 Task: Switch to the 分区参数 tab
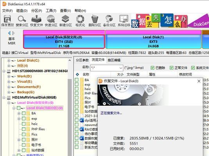pos(82,60)
